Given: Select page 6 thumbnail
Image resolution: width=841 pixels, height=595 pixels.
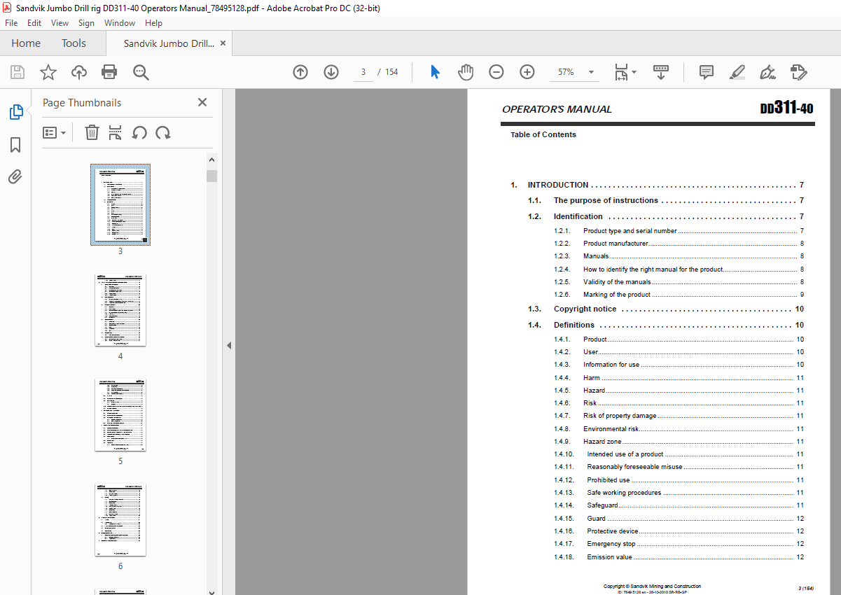Looking at the screenshot, I should (x=120, y=519).
